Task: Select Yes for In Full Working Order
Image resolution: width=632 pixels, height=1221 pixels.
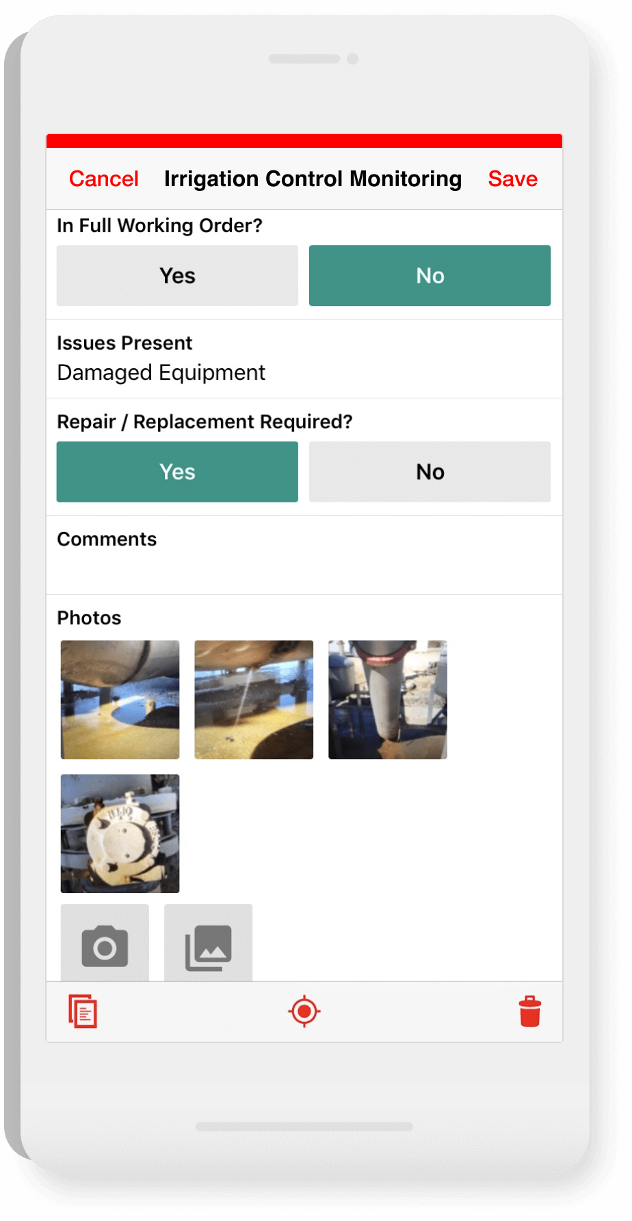Action: [x=177, y=276]
